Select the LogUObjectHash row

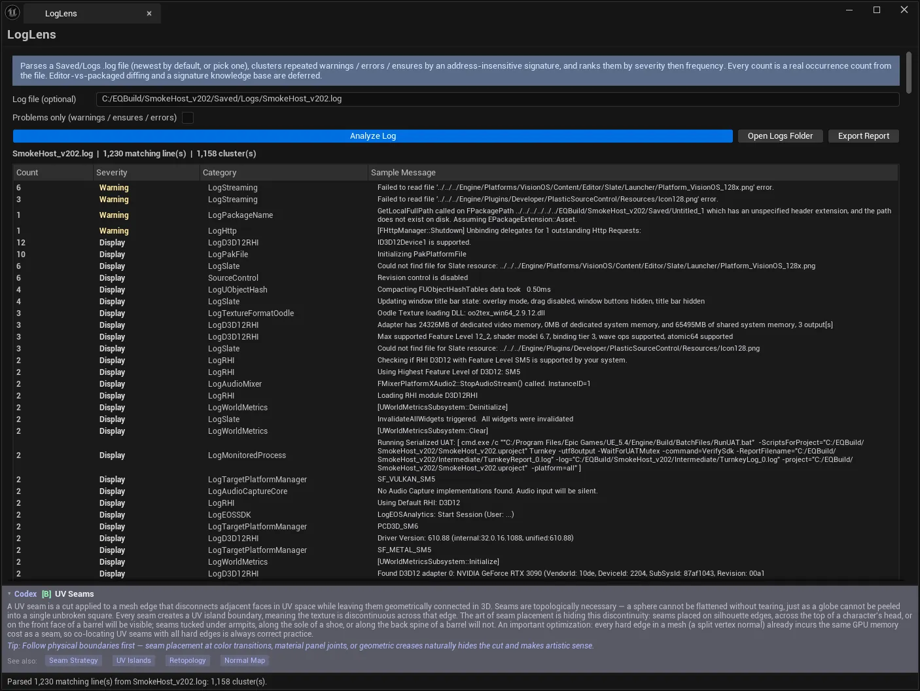tap(455, 290)
